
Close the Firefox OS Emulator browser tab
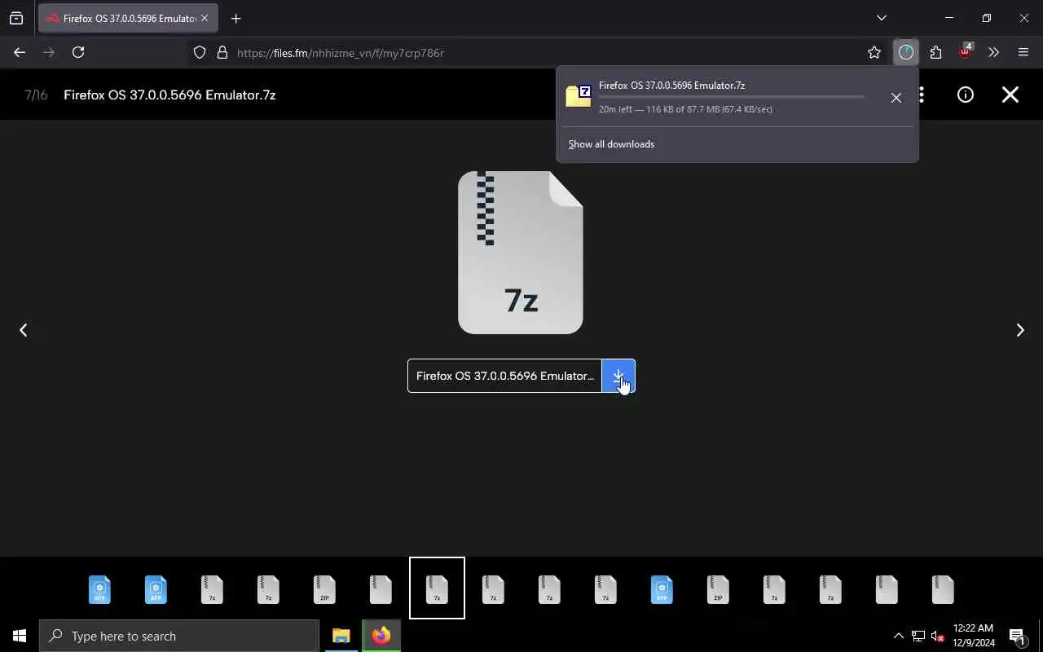pyautogui.click(x=204, y=18)
